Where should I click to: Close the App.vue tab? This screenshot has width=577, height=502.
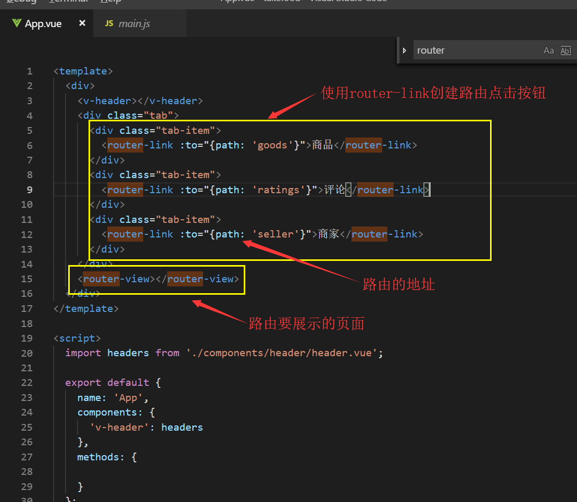[82, 23]
